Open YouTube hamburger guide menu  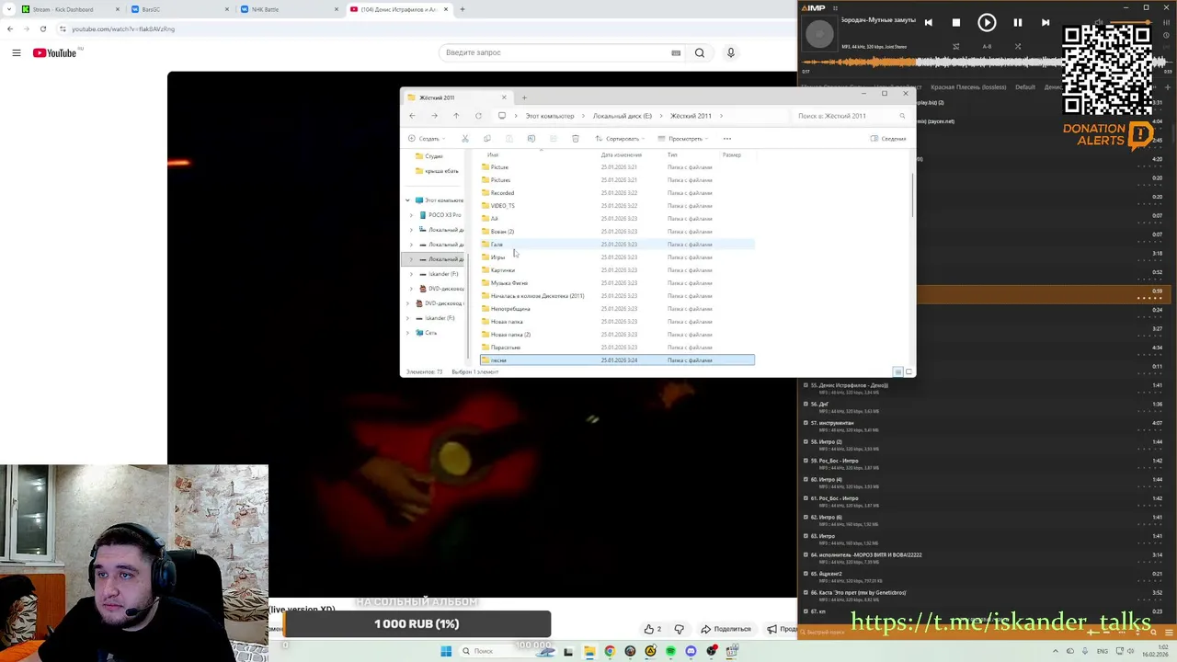(17, 52)
